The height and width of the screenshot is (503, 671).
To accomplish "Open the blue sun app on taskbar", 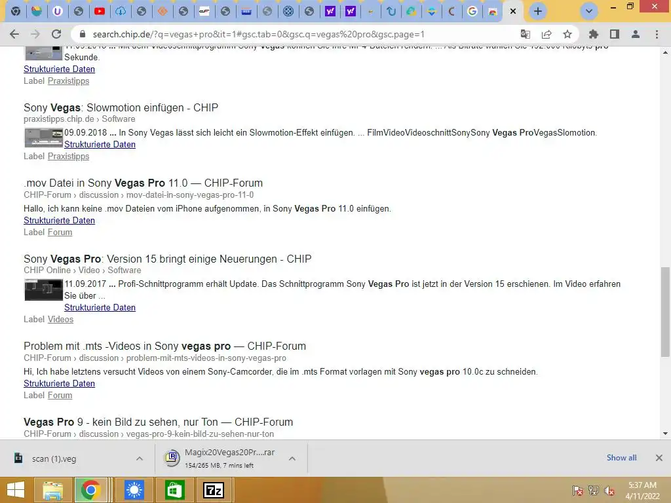I will 134,490.
